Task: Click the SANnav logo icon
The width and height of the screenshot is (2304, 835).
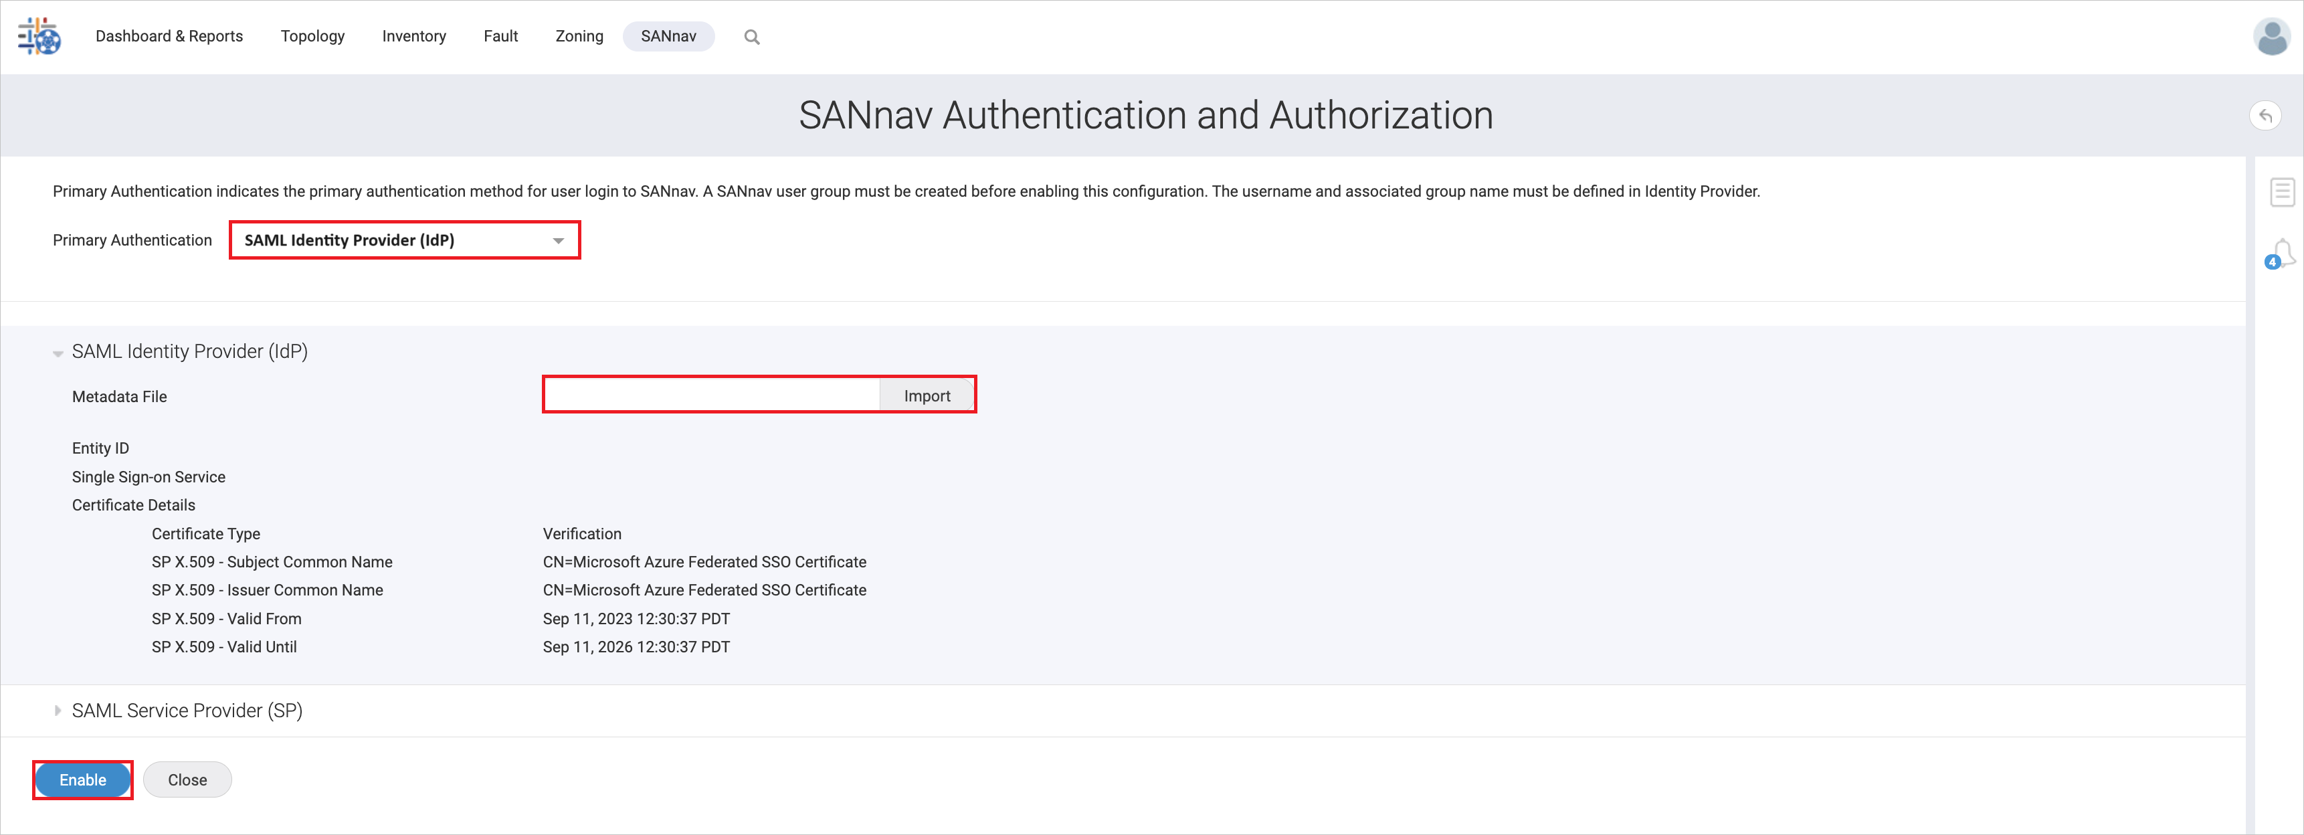Action: tap(39, 37)
